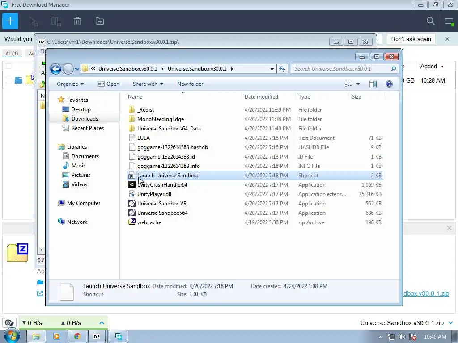Click New folder in the Explorer toolbar
Viewport: 458px width, 343px height.
coord(190,84)
